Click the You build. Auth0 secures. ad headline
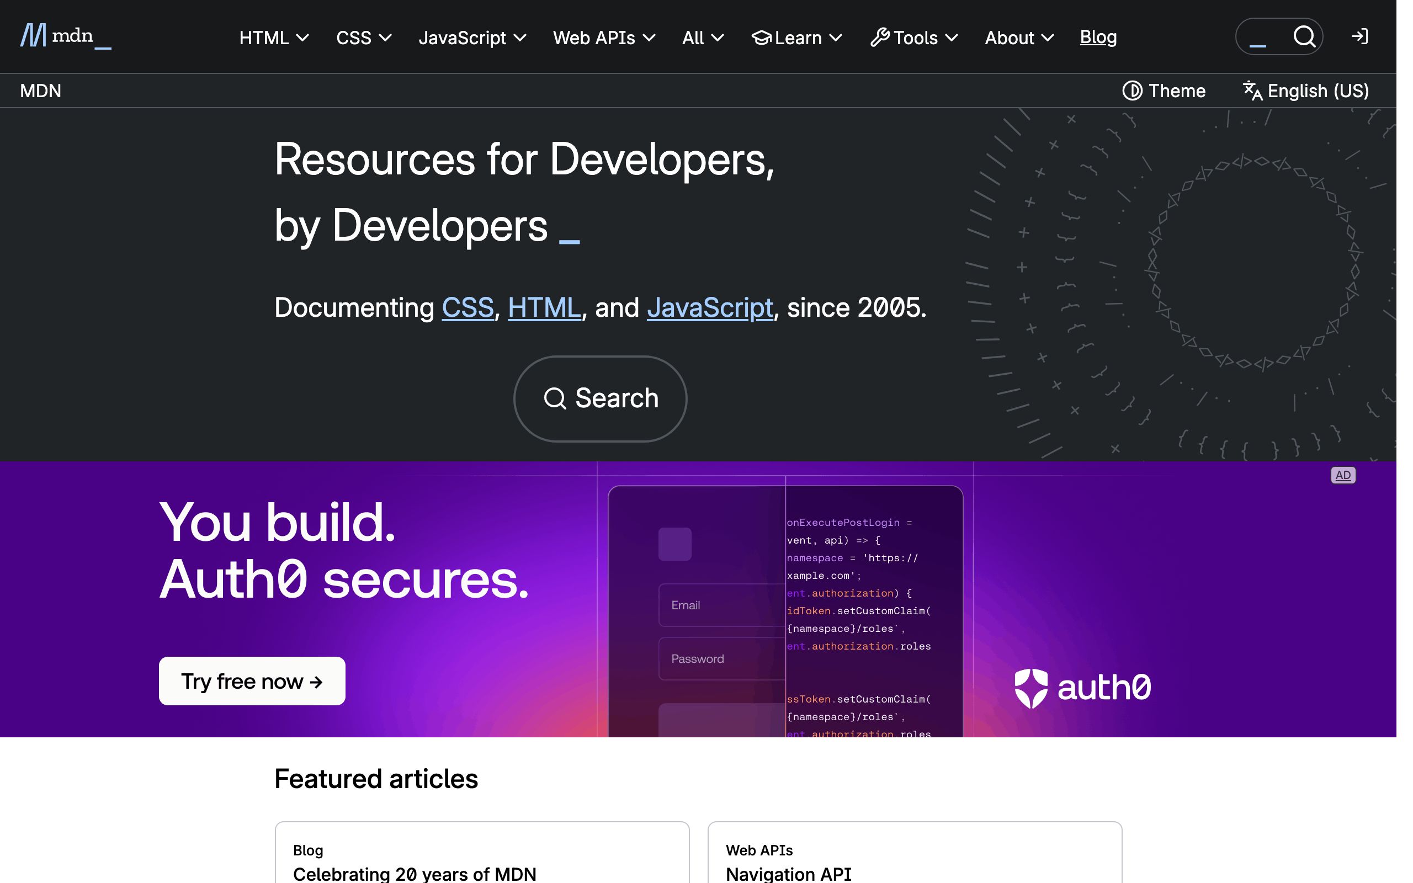 (x=344, y=550)
